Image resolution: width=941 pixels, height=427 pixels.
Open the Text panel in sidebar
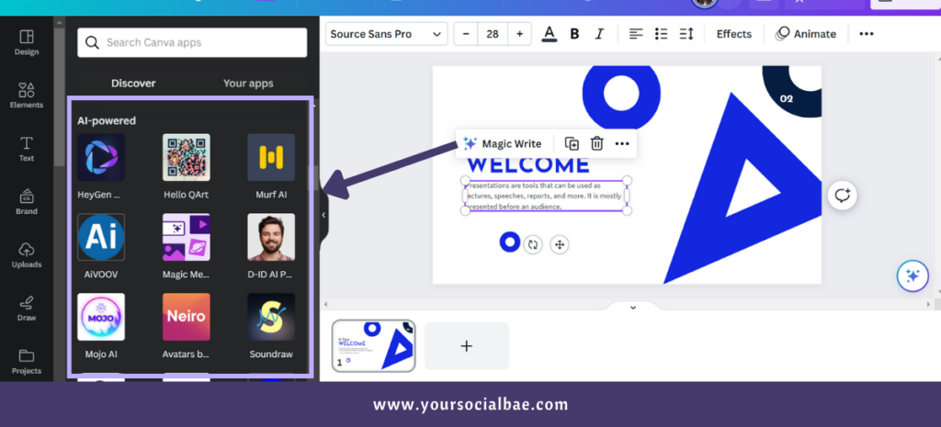coord(27,150)
